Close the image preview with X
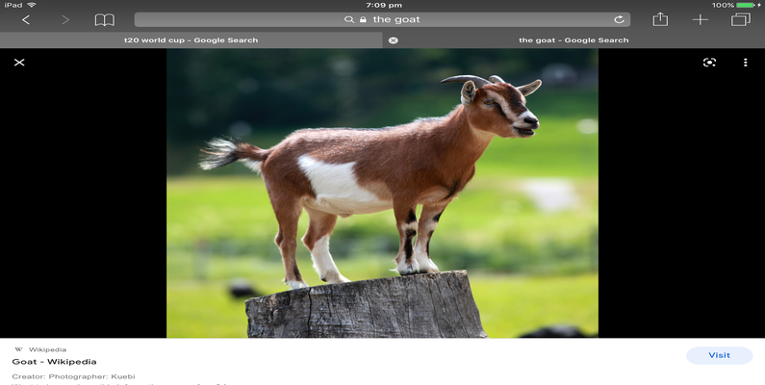 pyautogui.click(x=19, y=63)
